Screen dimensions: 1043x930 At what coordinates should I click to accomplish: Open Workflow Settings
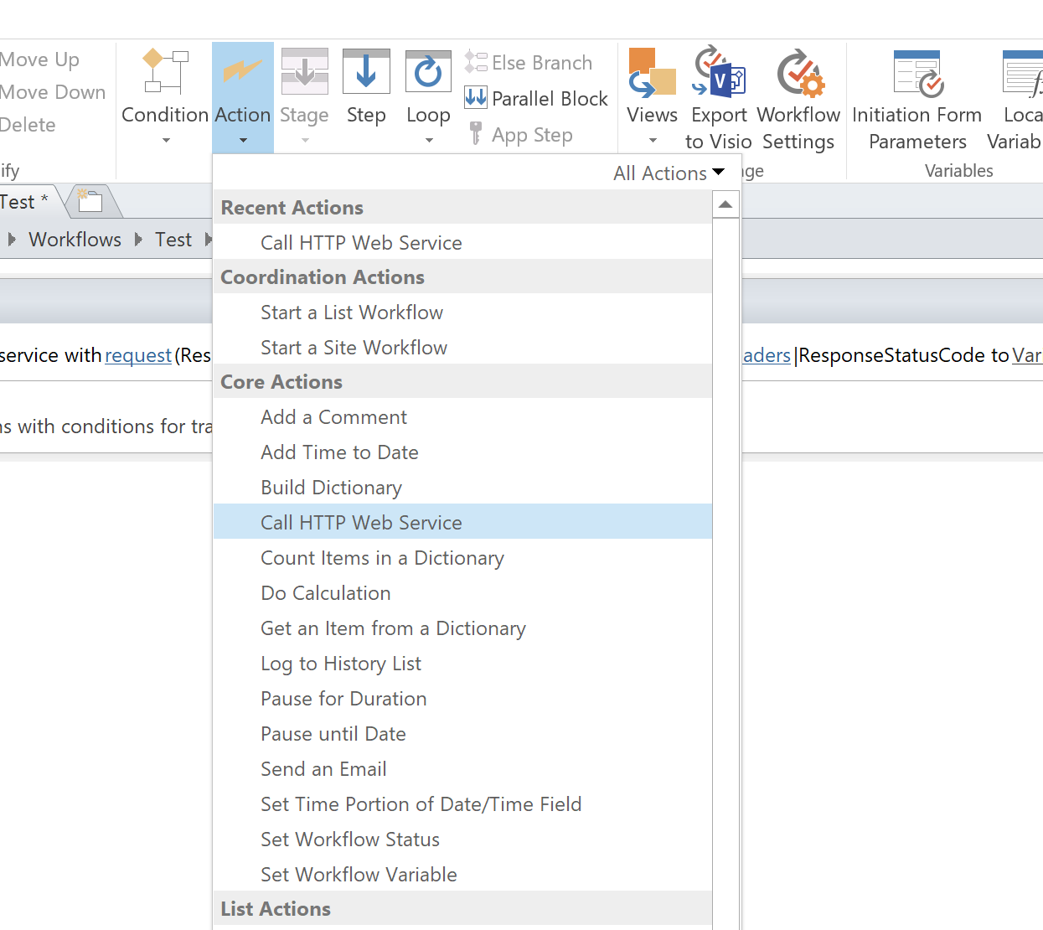[798, 73]
